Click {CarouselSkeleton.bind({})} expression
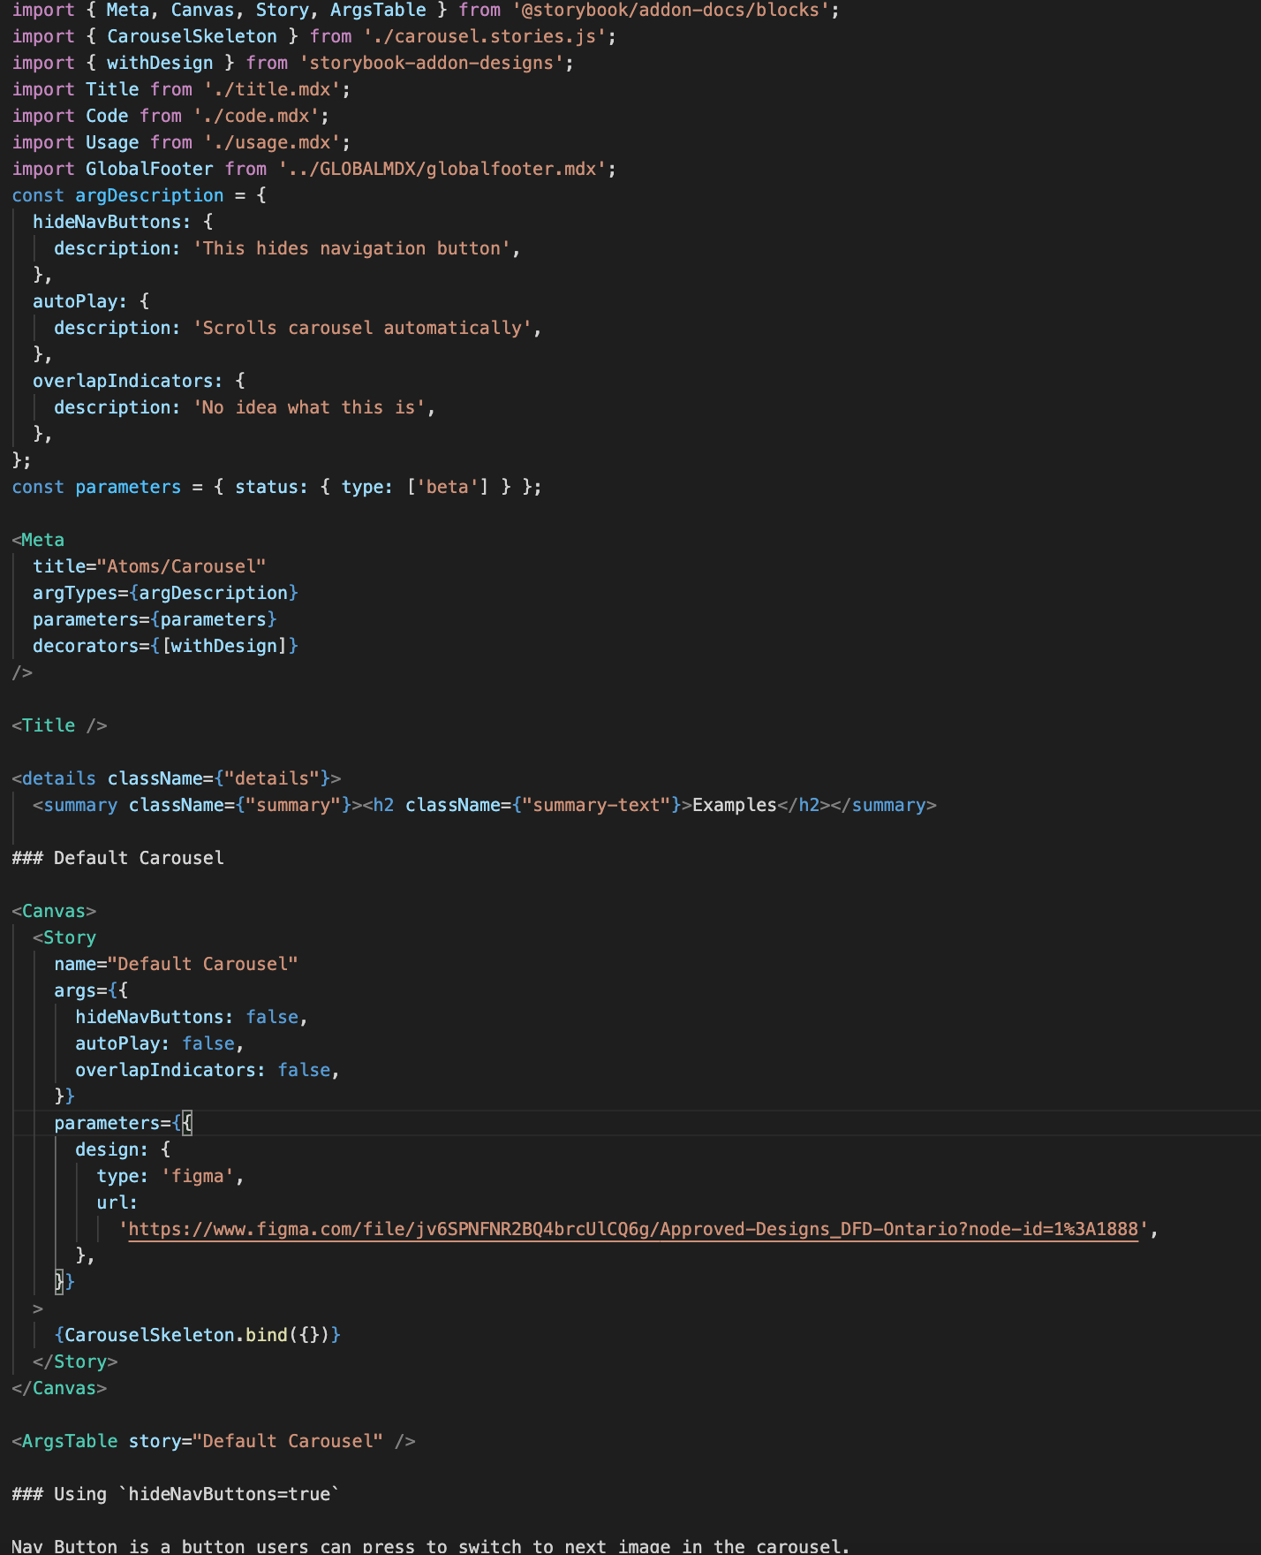This screenshot has width=1261, height=1555. tap(197, 1335)
